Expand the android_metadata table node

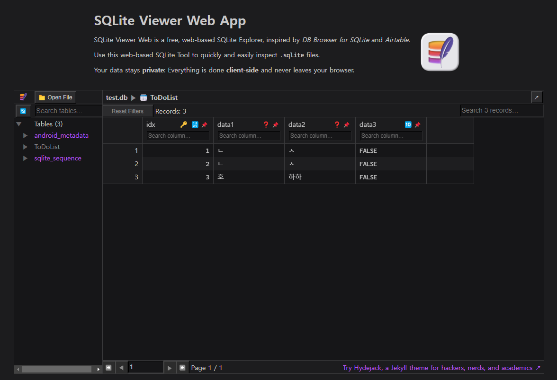pyautogui.click(x=25, y=135)
